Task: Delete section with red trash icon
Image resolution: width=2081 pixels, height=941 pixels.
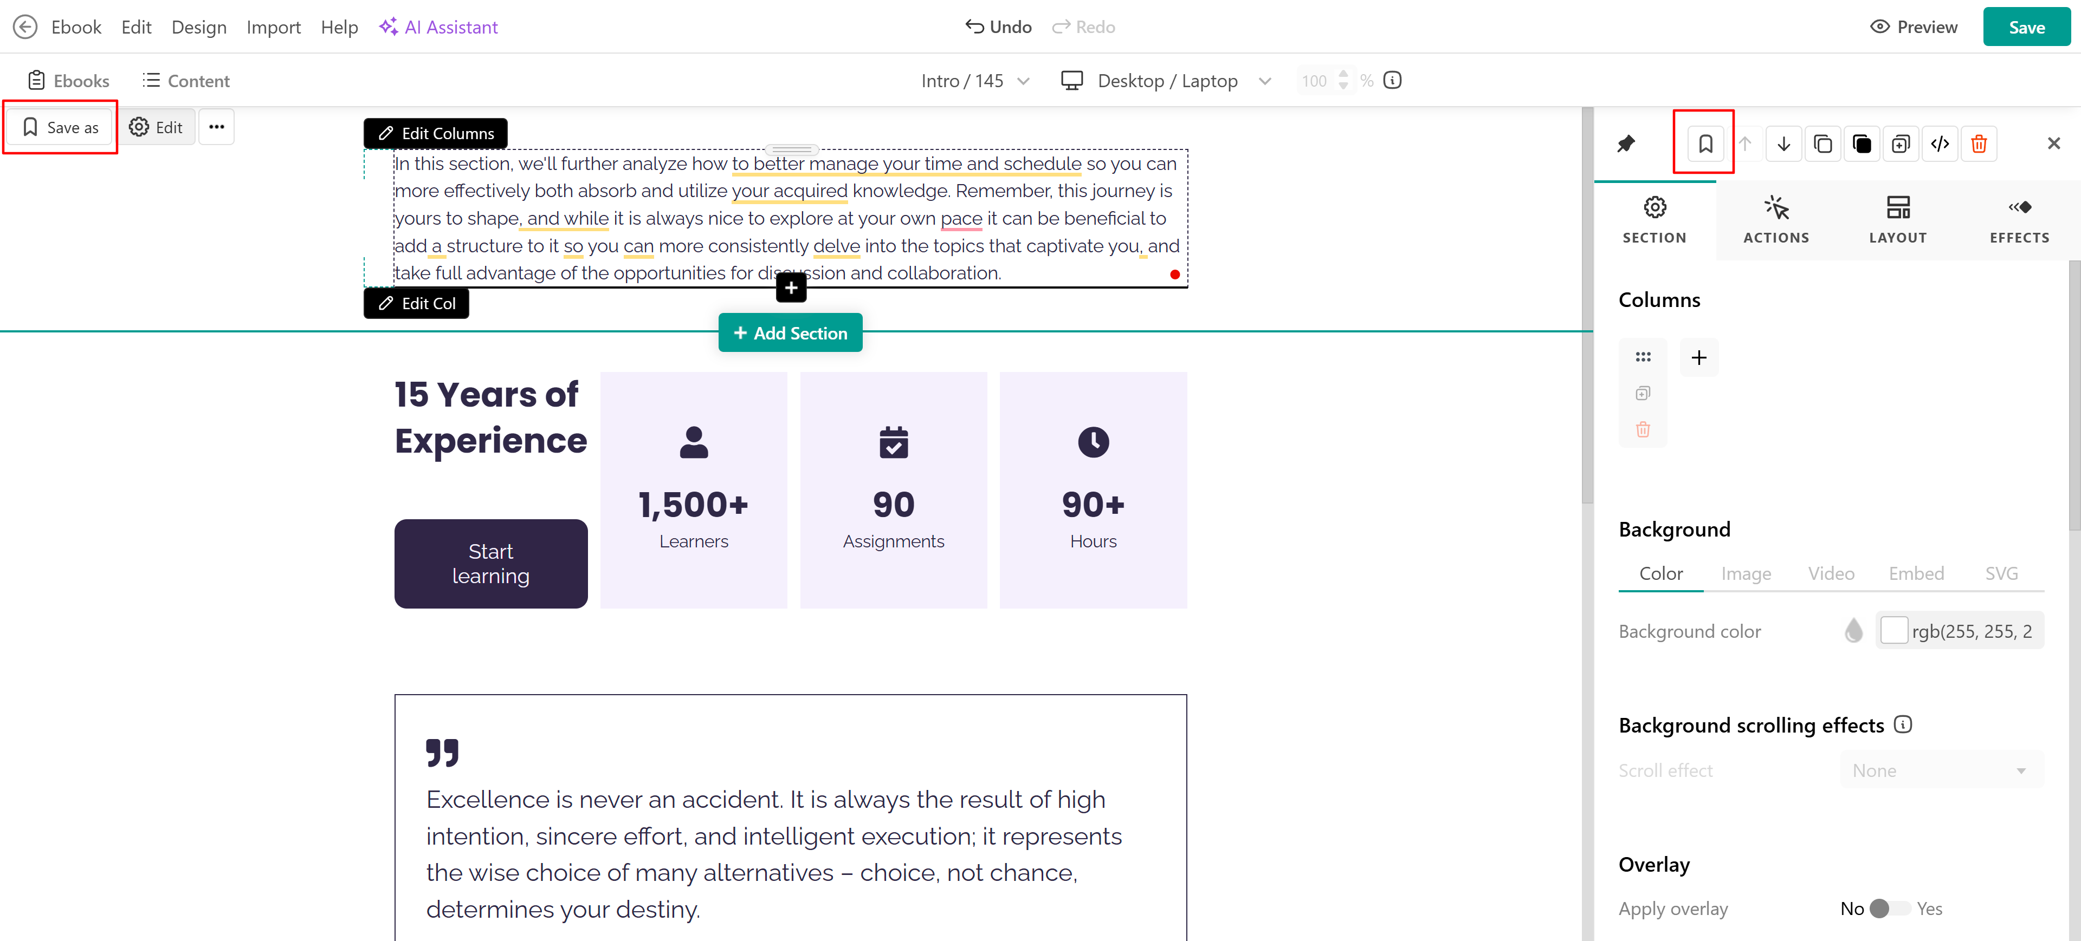Action: point(1979,143)
